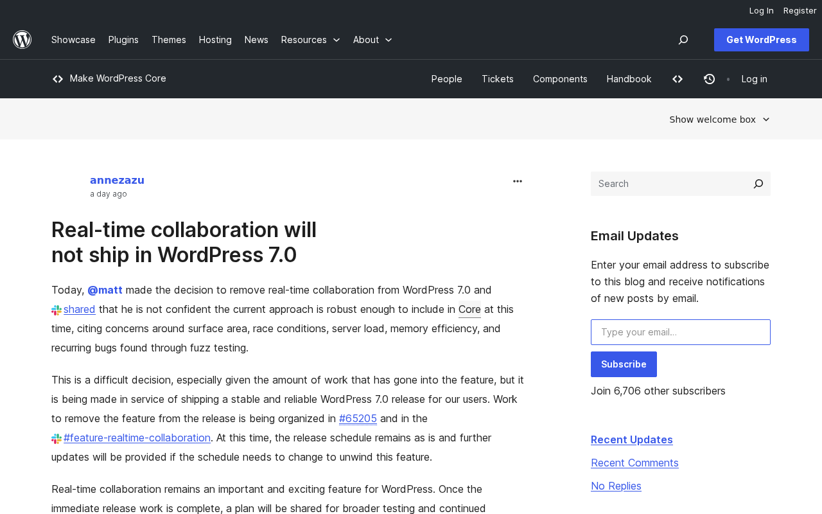Click the Core glossary term in the post
The image size is (822, 514).
point(469,310)
